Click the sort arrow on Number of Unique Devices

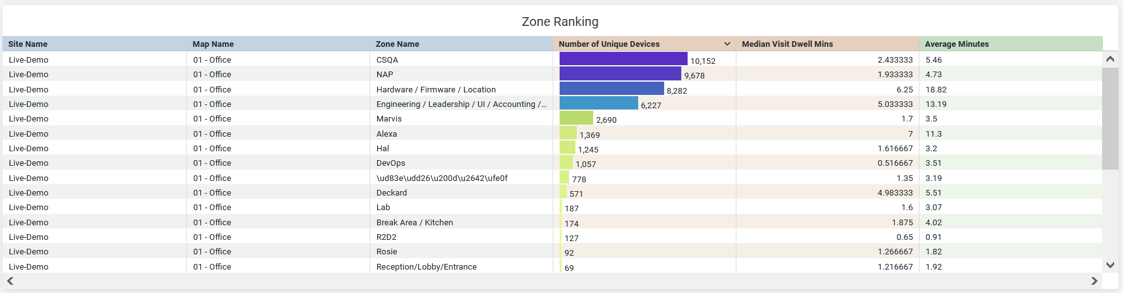point(727,44)
